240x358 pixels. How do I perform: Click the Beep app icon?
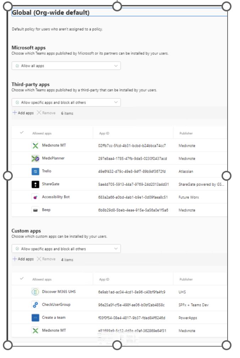pos(35,210)
